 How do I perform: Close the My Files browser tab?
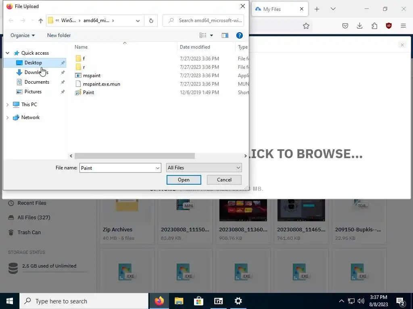(x=302, y=9)
